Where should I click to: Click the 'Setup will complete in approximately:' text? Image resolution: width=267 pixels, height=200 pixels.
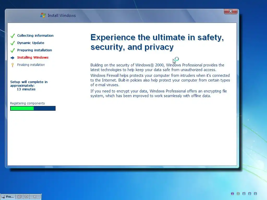pyautogui.click(x=29, y=84)
